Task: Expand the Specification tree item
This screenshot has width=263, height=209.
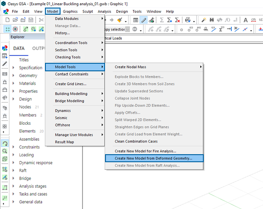Action: click(x=13, y=68)
